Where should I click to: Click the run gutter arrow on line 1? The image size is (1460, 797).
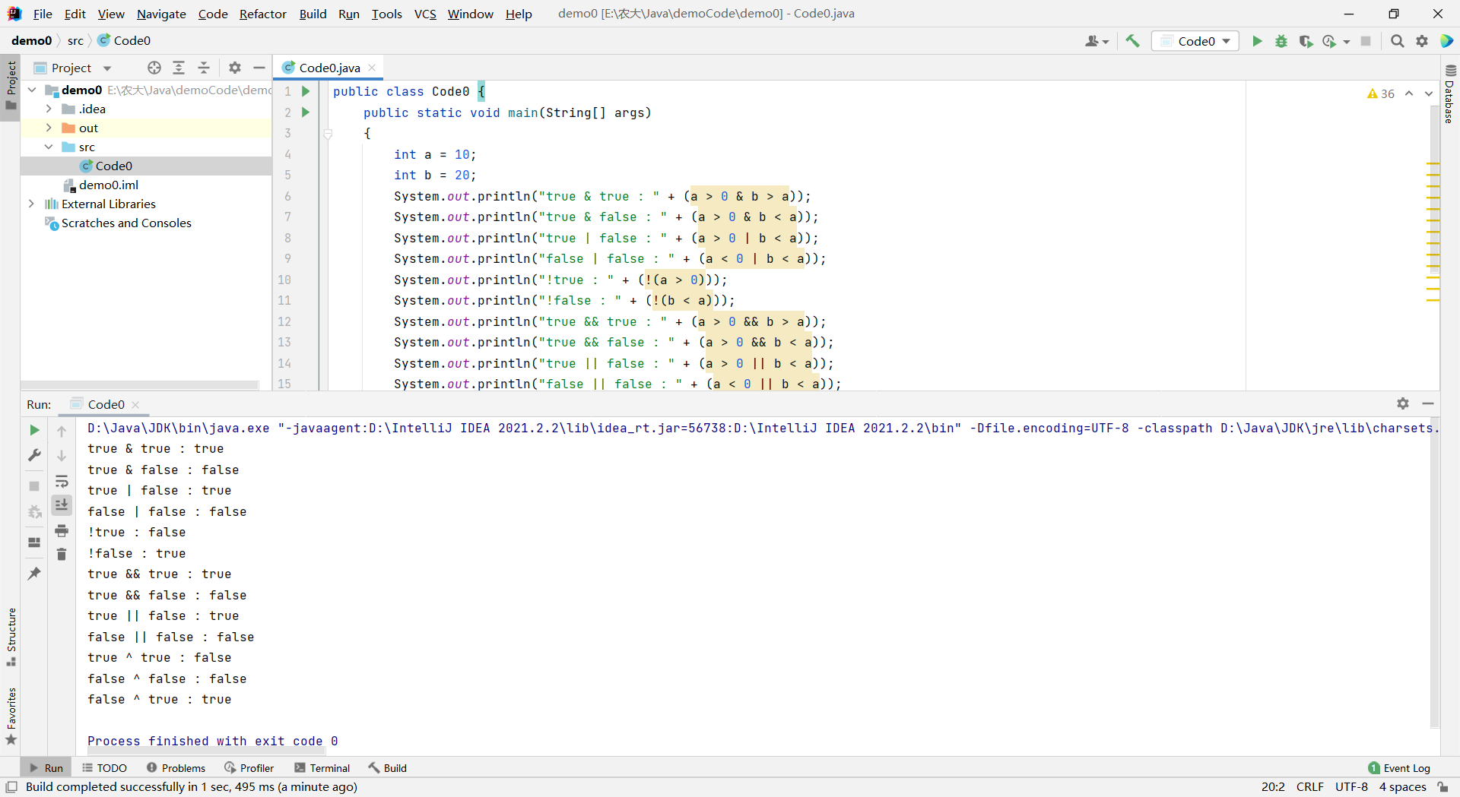(306, 91)
